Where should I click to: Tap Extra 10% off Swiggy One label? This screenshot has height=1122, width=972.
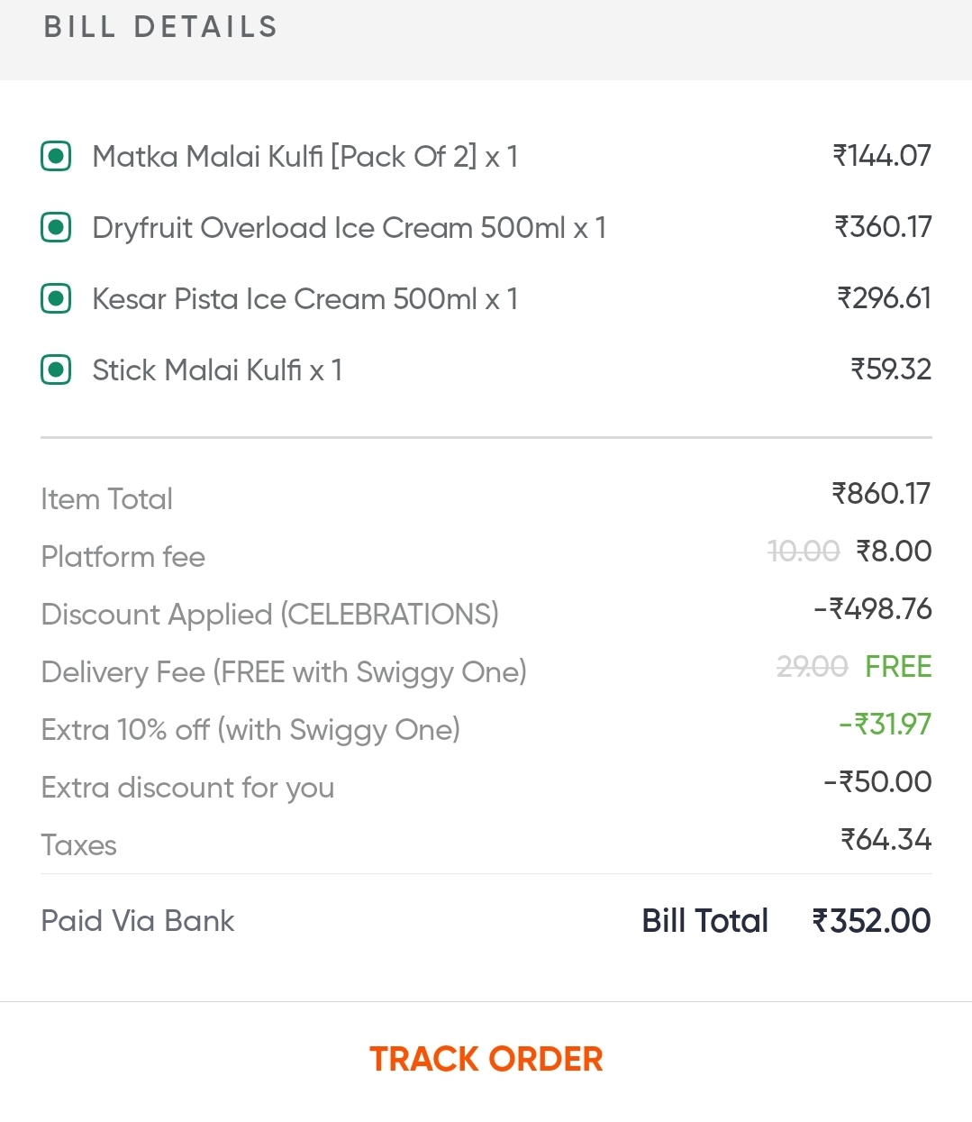click(x=250, y=730)
